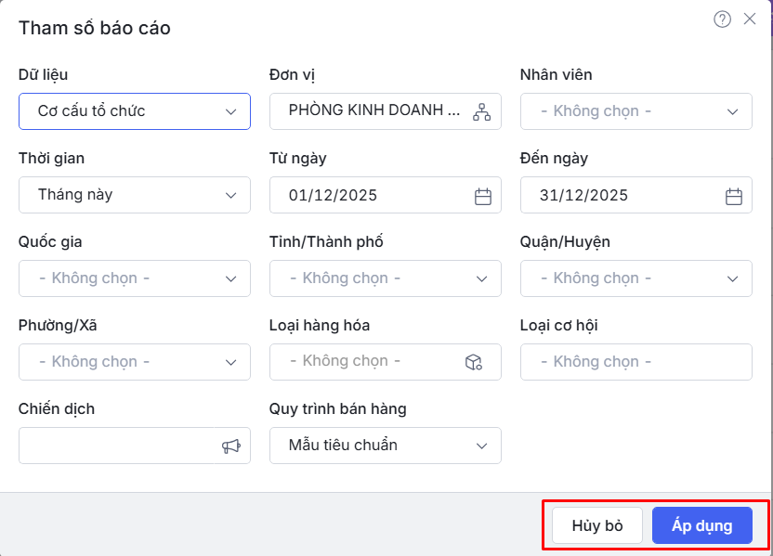Open the Quận/Huyện dropdown
Image resolution: width=773 pixels, height=556 pixels.
point(636,278)
